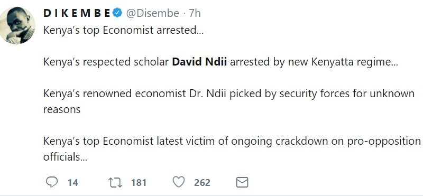Click the text 'Kenya's respected scholar'

[x=106, y=62]
